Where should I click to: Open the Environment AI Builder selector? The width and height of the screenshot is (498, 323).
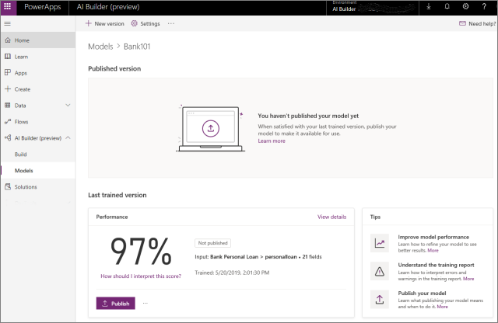tap(373, 7)
